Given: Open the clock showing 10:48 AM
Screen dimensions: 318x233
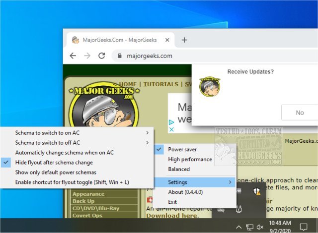Looking at the screenshot, I should (280, 227).
